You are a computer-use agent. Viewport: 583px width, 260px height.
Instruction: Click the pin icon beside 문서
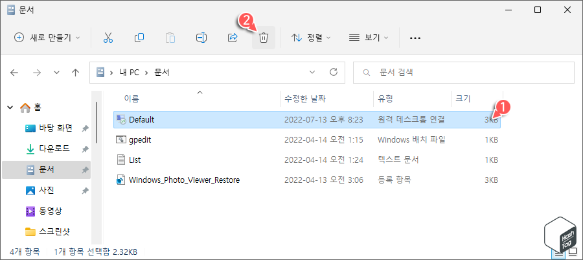[x=85, y=170]
